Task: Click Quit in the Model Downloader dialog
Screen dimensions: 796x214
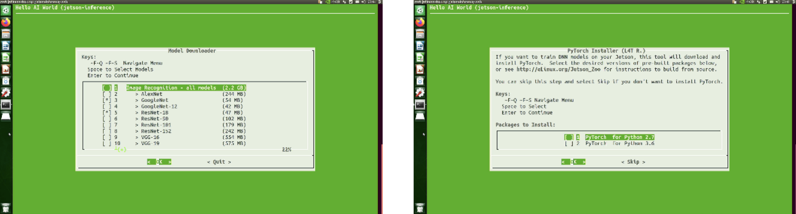Action: tap(219, 162)
